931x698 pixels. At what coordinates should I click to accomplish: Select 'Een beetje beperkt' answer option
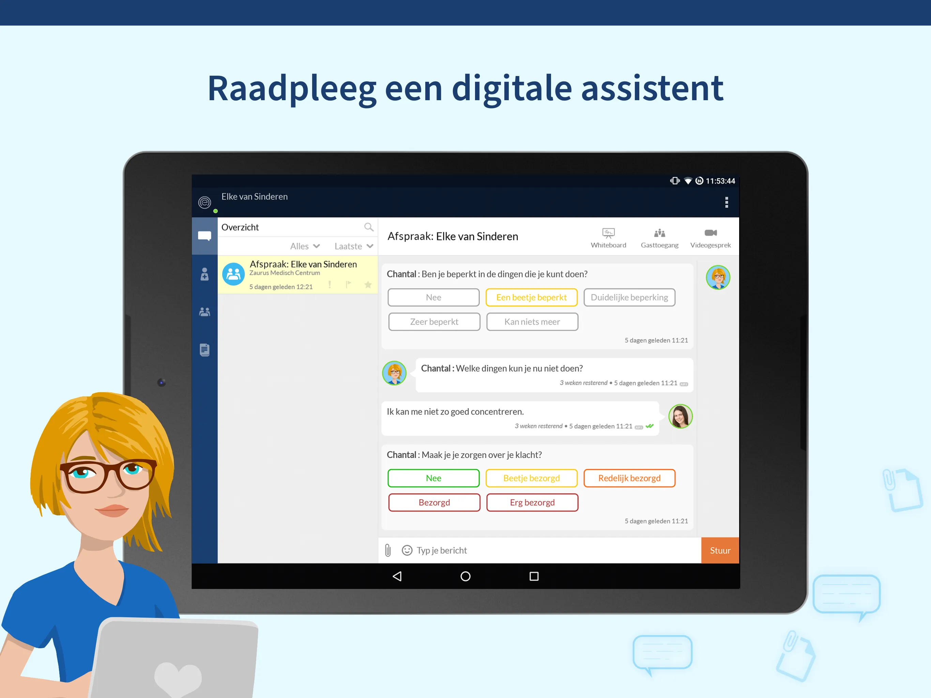pos(531,298)
